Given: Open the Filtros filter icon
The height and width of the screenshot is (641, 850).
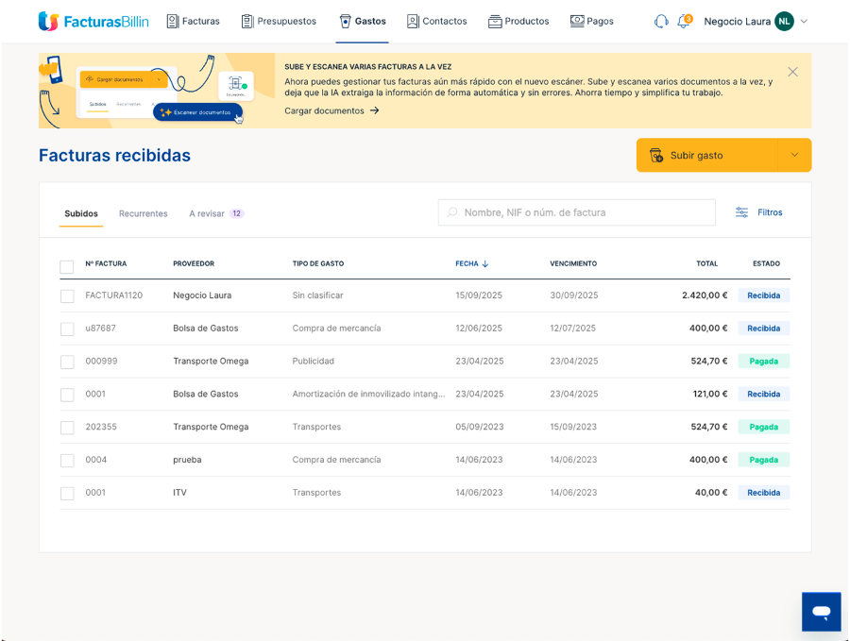Looking at the screenshot, I should 742,212.
